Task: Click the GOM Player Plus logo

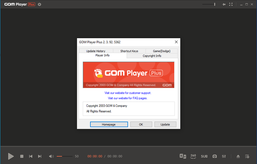Action: (x=20, y=4)
